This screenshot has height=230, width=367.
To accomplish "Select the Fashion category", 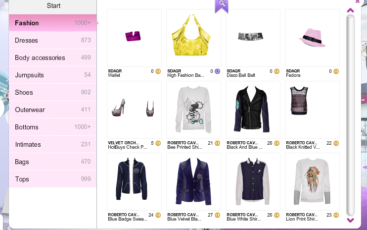I will coord(52,23).
